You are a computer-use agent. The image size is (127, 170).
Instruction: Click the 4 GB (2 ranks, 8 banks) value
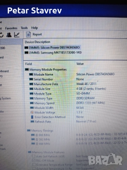[x=91, y=89]
